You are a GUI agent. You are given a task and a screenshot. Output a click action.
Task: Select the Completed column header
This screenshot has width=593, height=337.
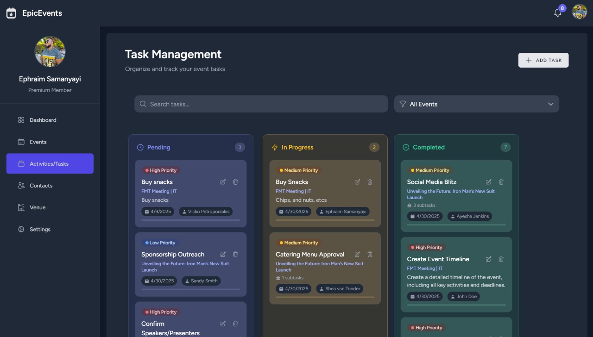[429, 147]
